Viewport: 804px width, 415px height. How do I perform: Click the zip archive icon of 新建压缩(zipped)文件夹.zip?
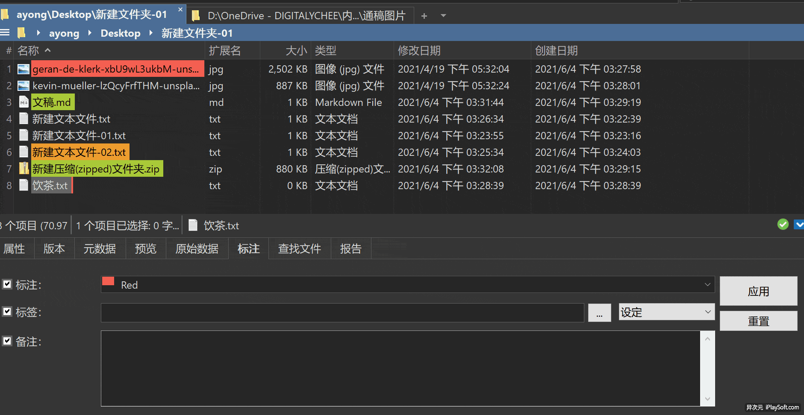(24, 169)
